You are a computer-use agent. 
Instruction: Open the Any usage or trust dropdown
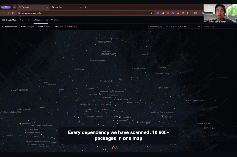click(x=185, y=27)
